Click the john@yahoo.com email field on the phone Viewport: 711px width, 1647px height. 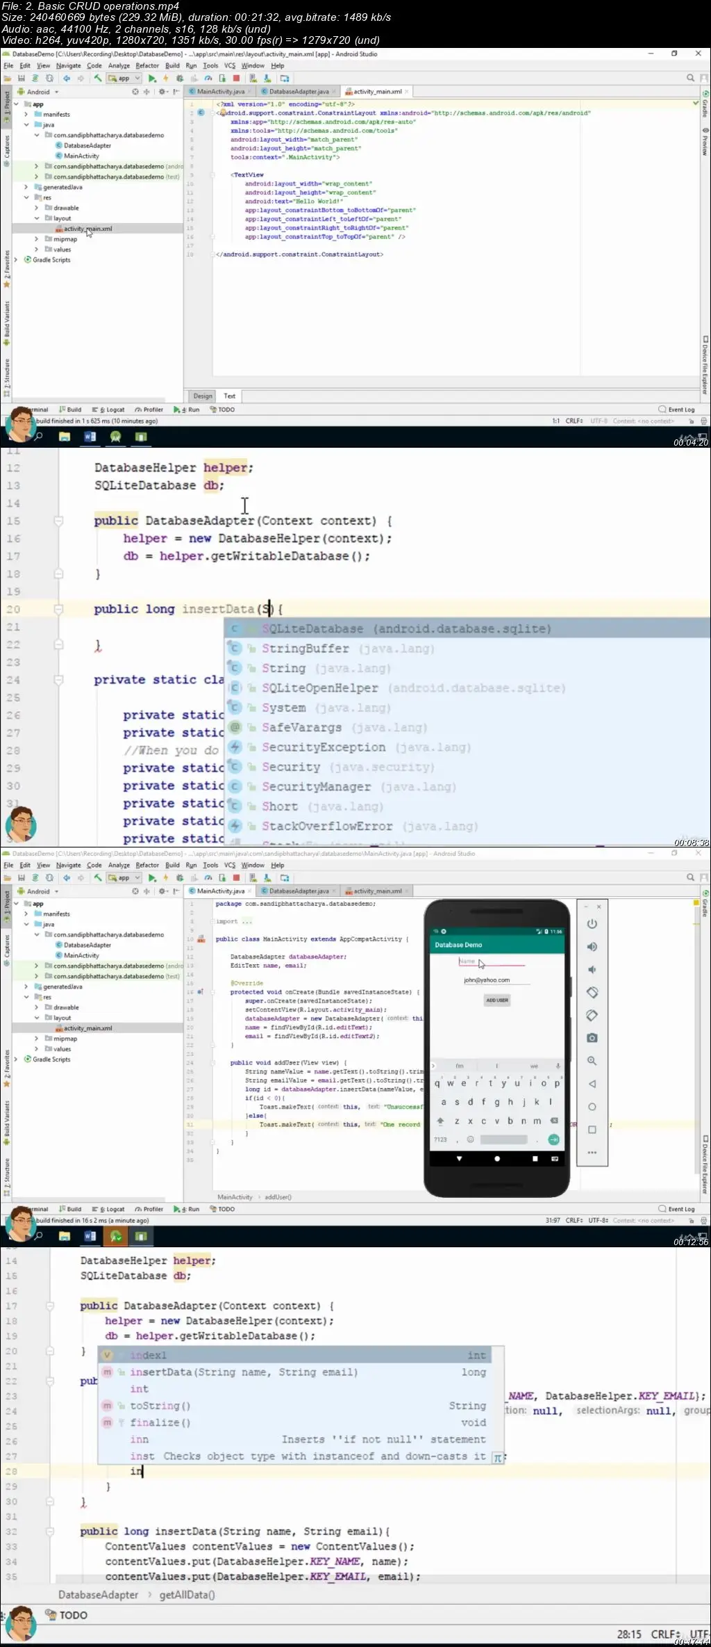[496, 980]
